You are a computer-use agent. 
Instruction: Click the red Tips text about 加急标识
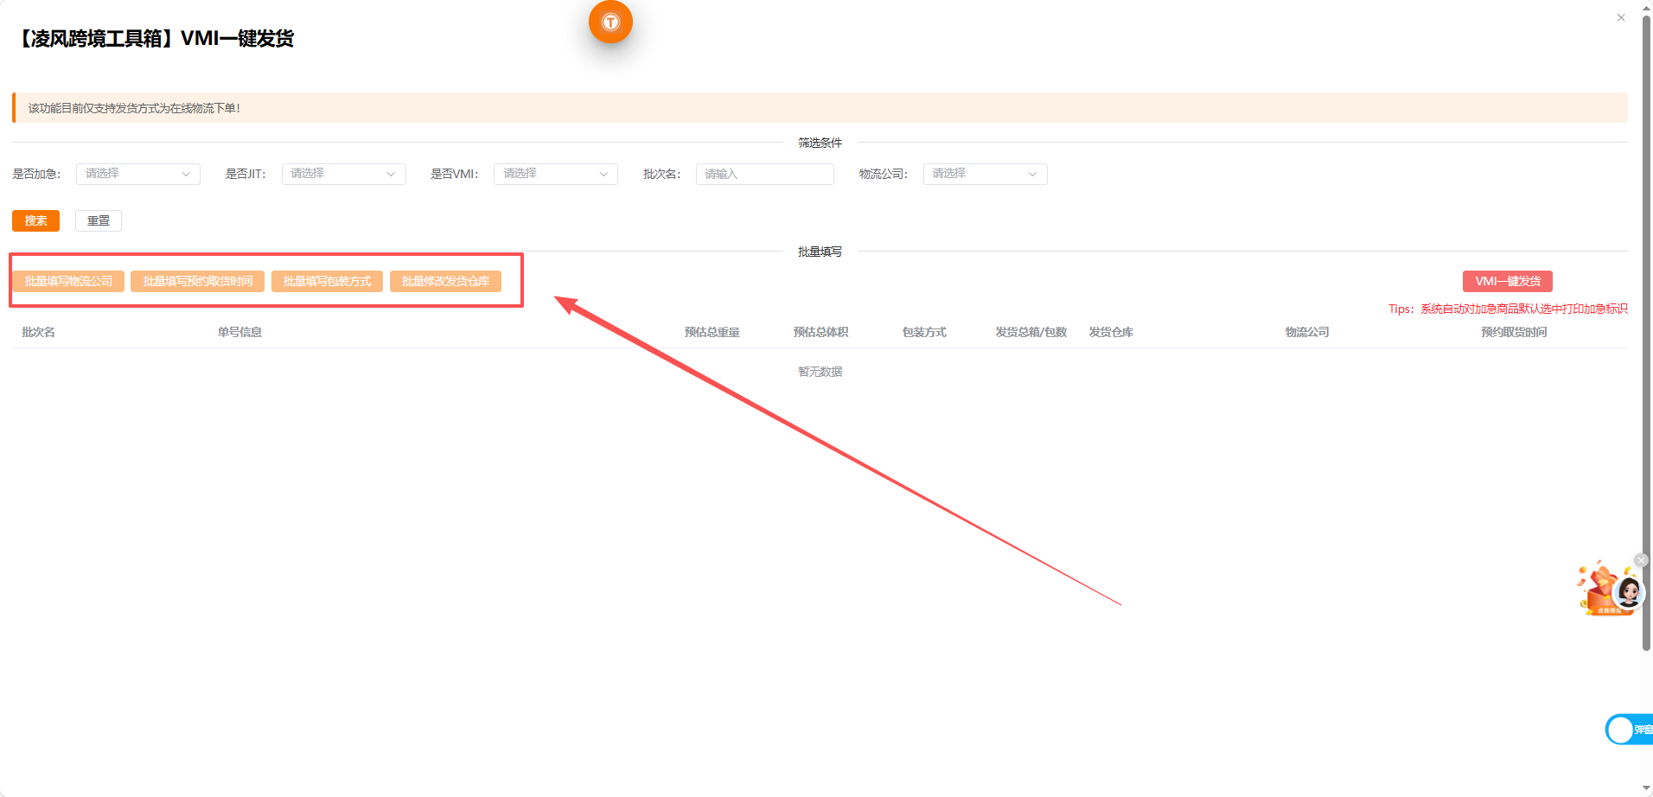(x=1508, y=309)
